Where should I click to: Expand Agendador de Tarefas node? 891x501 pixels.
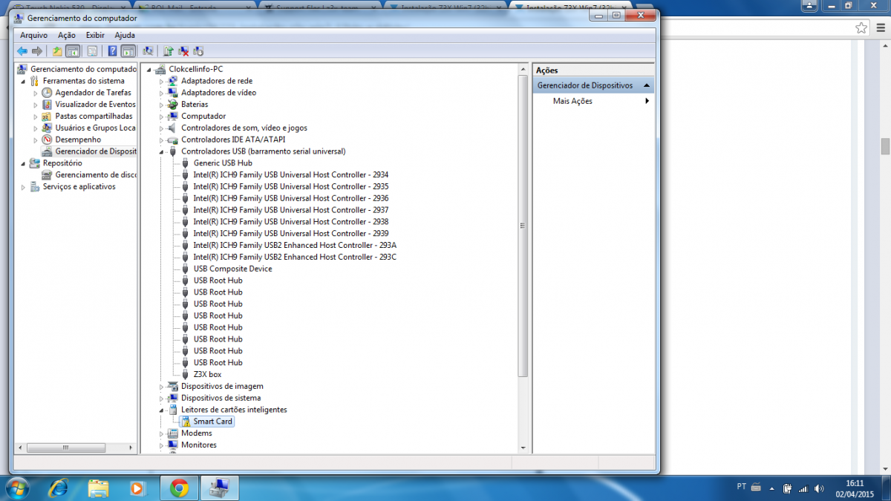pyautogui.click(x=35, y=93)
